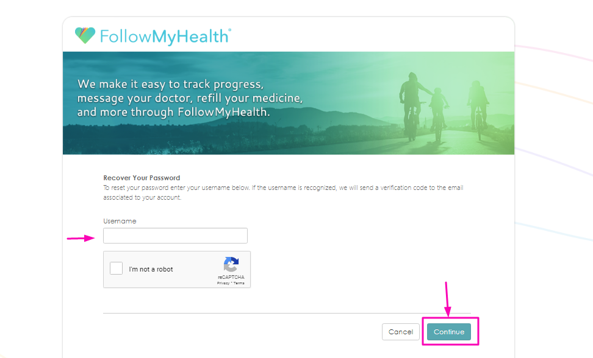Viewport: 593px width, 358px height.
Task: Click the FollowMyHealth wordmark text
Action: pyautogui.click(x=165, y=37)
